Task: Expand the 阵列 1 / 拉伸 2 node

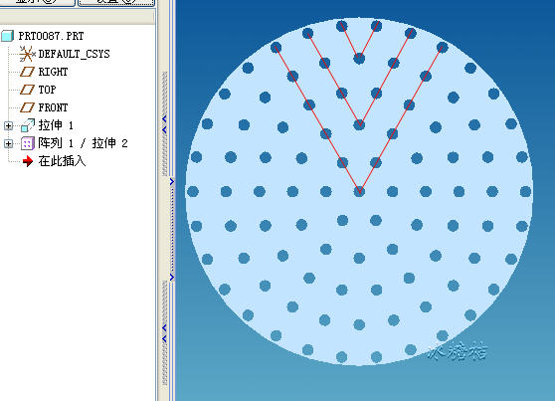Action: click(8, 143)
